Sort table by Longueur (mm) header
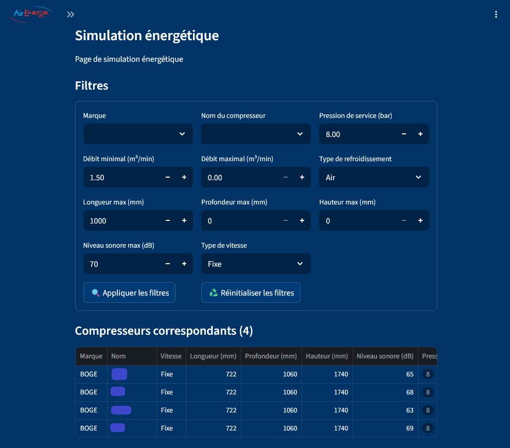The height and width of the screenshot is (448, 510). [x=213, y=356]
